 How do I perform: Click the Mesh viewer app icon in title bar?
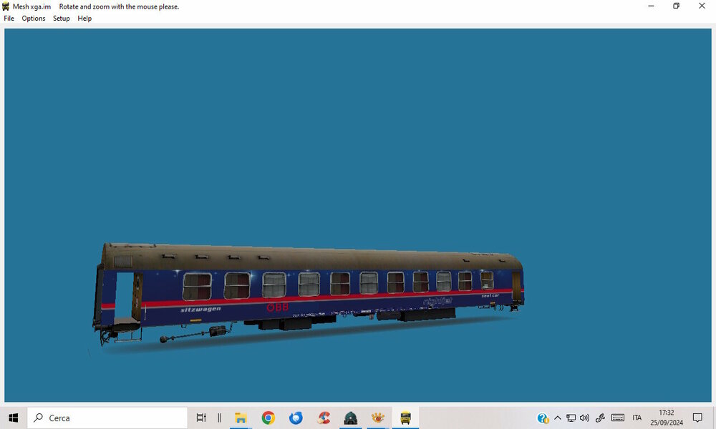pyautogui.click(x=6, y=6)
